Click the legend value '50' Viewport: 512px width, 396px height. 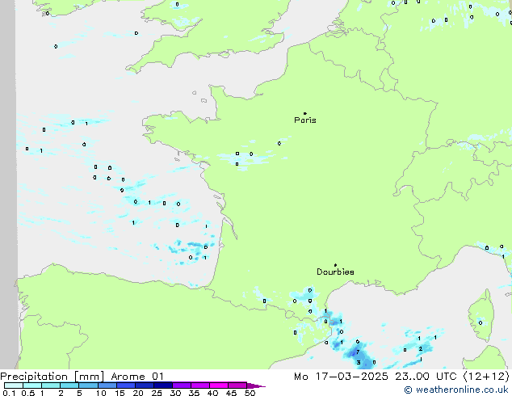tap(250, 393)
